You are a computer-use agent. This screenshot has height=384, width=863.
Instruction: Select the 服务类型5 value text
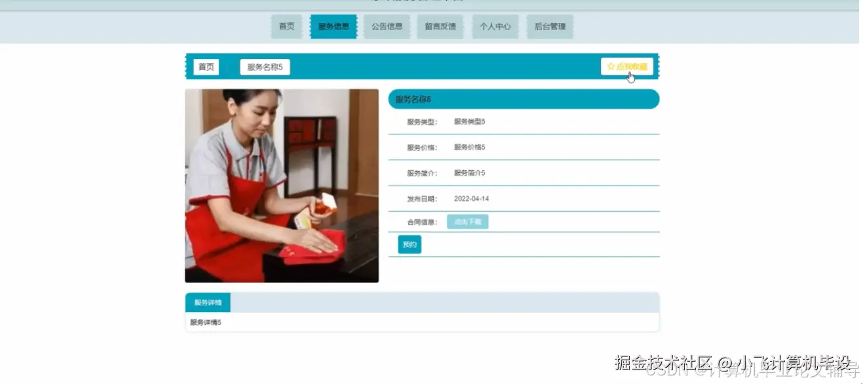[470, 122]
